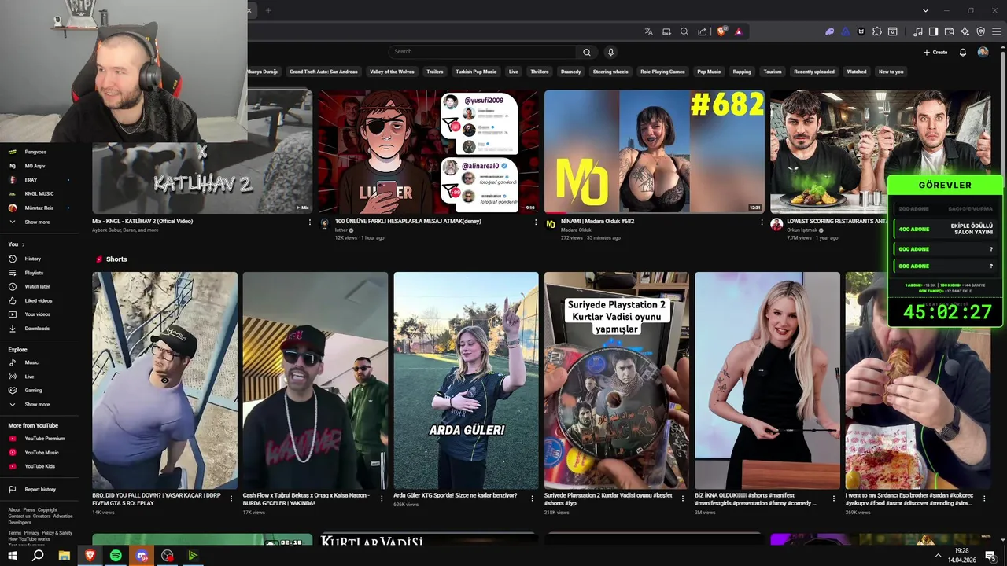Image resolution: width=1007 pixels, height=566 pixels.
Task: Toggle the browser sidebar panel
Action: 933,31
